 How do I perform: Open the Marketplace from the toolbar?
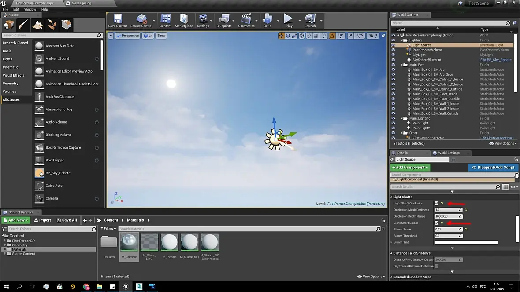184,21
